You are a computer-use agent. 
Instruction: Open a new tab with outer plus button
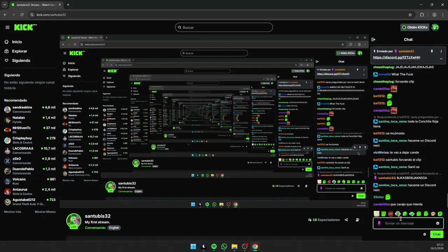tap(68, 5)
